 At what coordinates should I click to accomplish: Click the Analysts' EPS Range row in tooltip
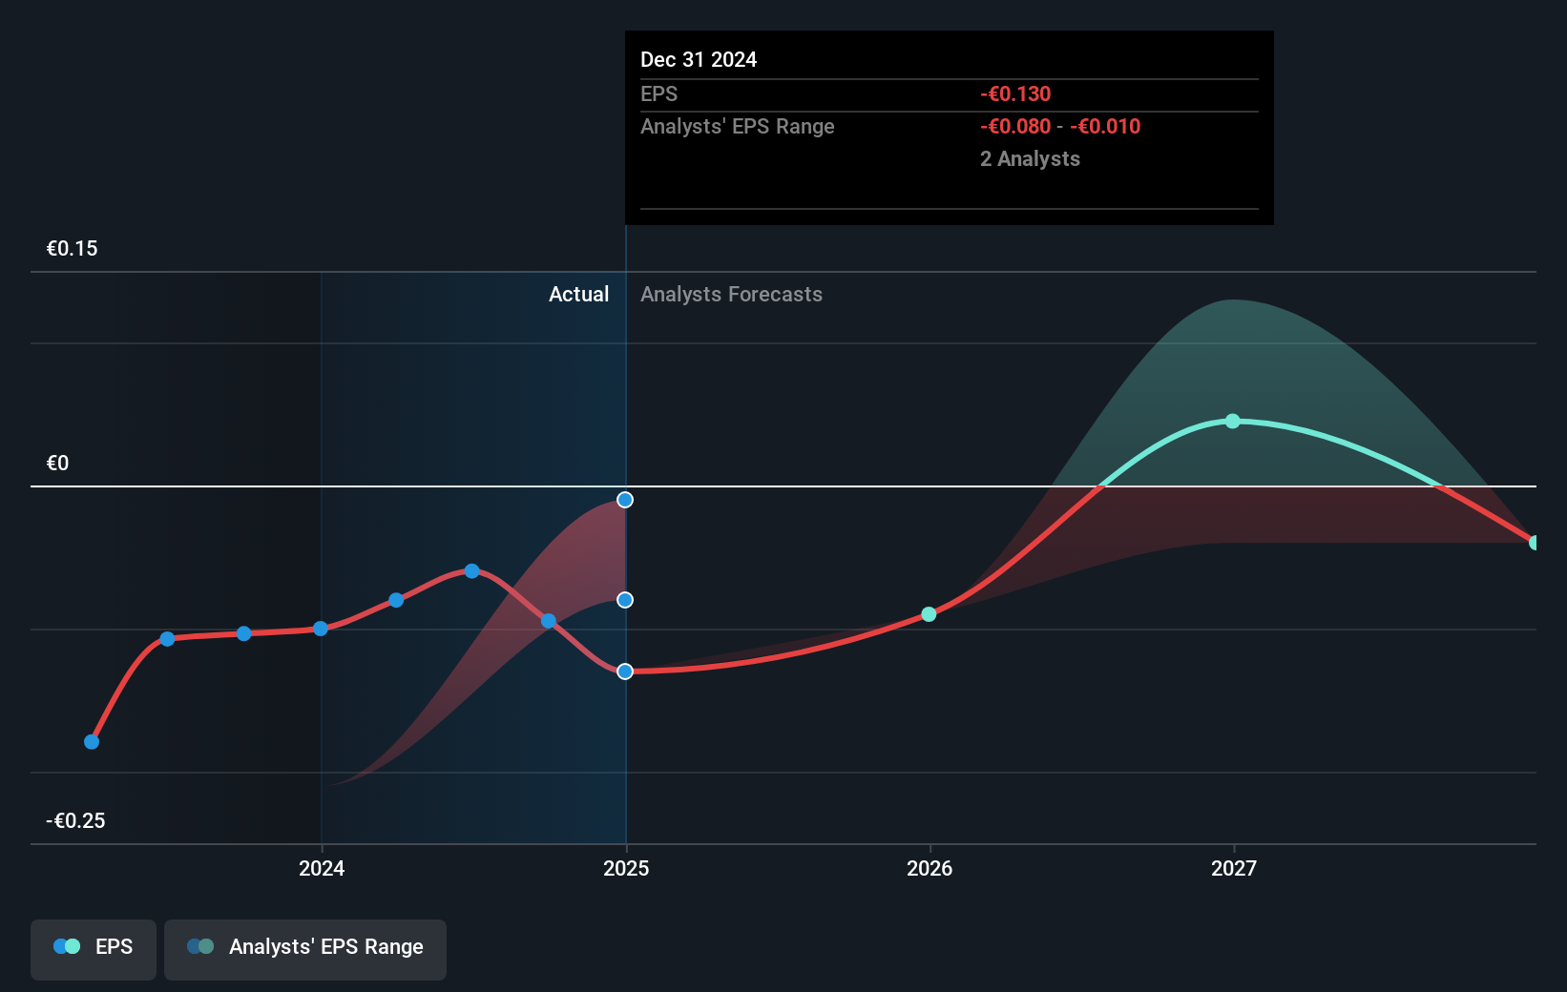tap(737, 126)
